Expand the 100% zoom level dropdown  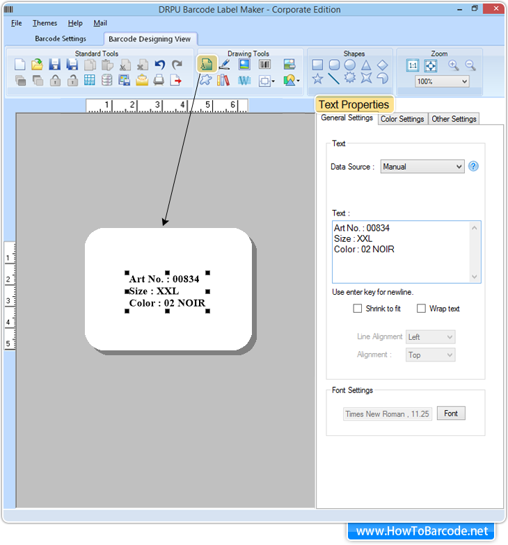(442, 81)
